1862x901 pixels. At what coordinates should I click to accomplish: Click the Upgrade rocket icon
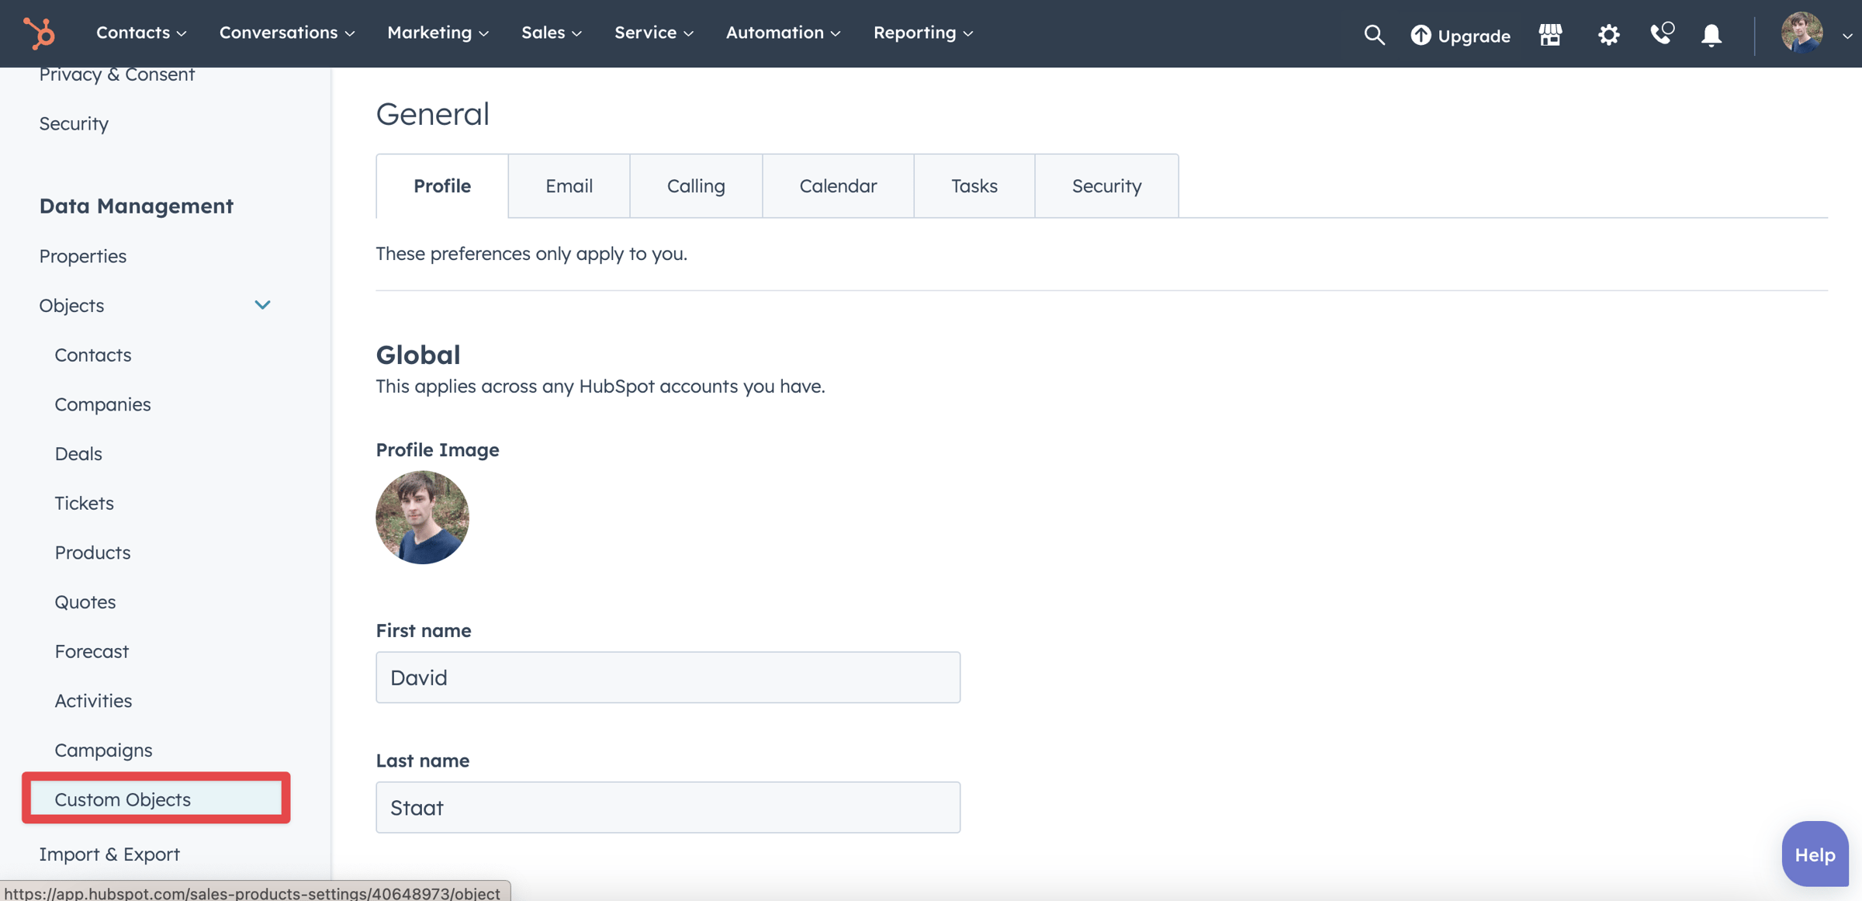point(1420,35)
